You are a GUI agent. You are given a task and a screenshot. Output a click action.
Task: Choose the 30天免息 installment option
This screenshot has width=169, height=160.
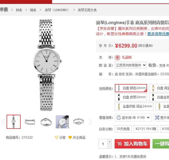pos(123,129)
